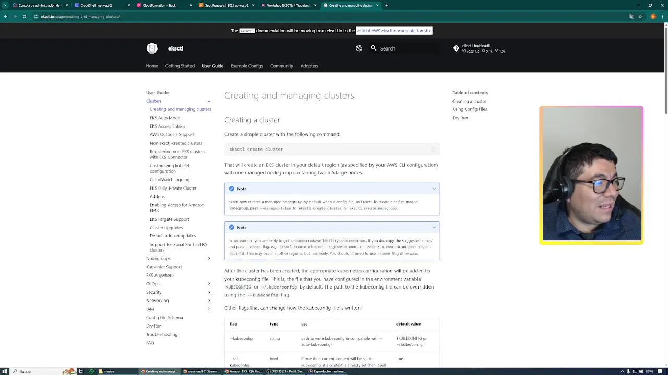Expand the GitOps sidebar section
Image resolution: width=668 pixels, height=375 pixels.
tap(209, 284)
